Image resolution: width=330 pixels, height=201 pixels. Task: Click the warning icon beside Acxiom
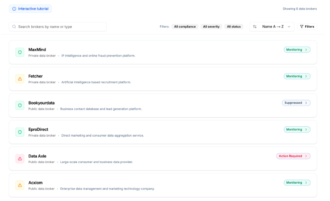tap(20, 185)
